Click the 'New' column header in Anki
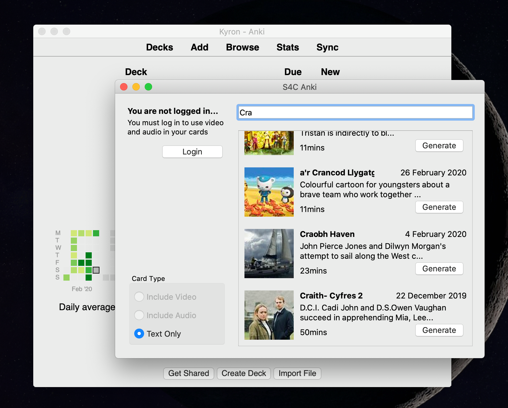Screen dimensions: 508x408 [x=330, y=72]
